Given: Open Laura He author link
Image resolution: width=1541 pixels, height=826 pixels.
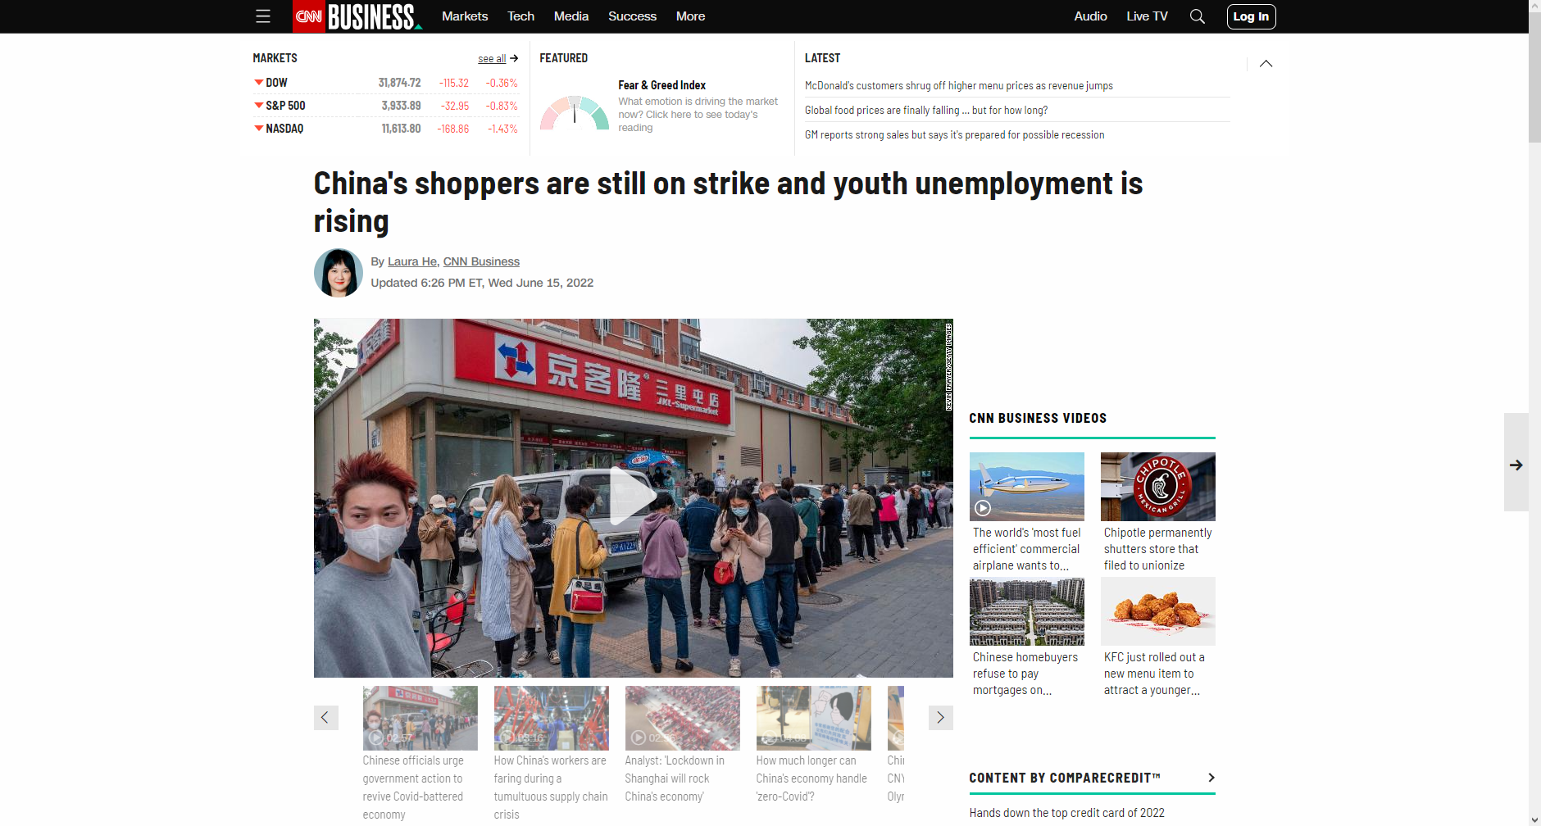Looking at the screenshot, I should pos(412,261).
